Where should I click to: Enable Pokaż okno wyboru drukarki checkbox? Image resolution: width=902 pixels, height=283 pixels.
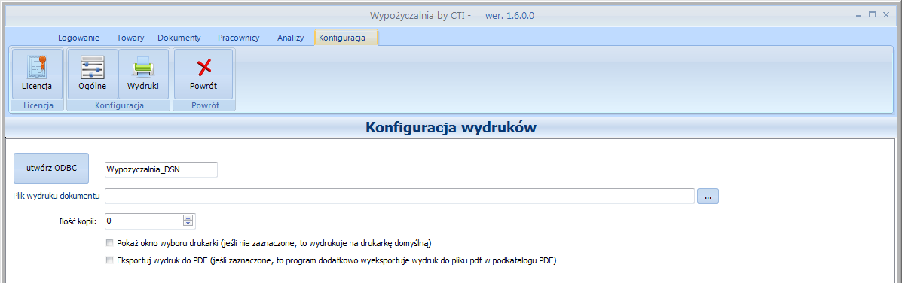(x=110, y=243)
